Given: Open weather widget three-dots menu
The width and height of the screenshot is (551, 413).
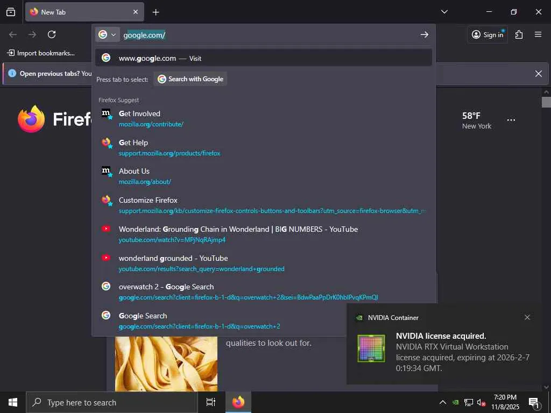Looking at the screenshot, I should (x=511, y=120).
